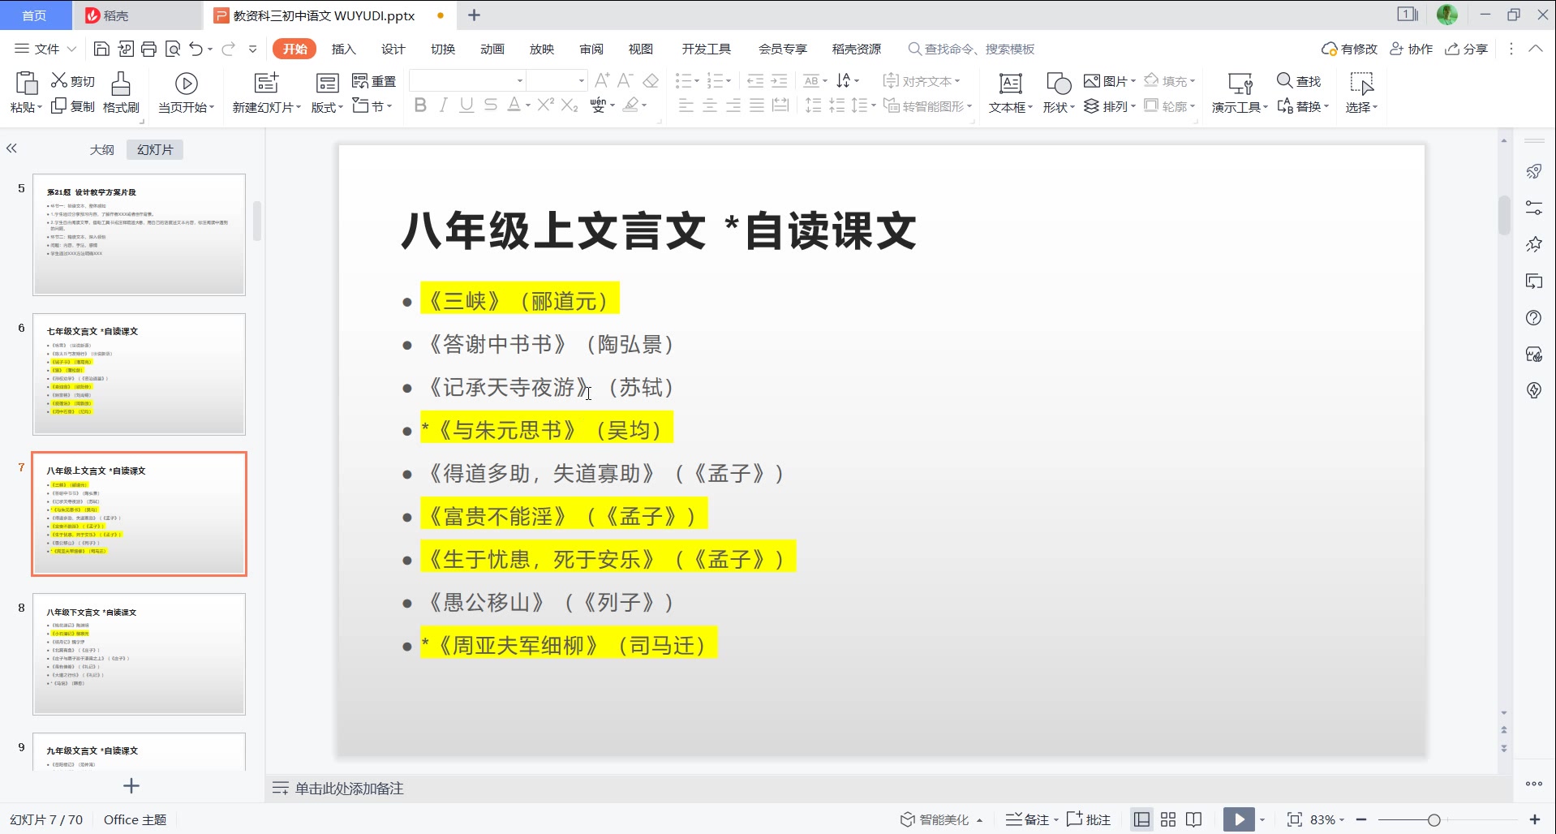Image resolution: width=1556 pixels, height=834 pixels.
Task: Click the 协作 collaborate button
Action: pyautogui.click(x=1411, y=49)
